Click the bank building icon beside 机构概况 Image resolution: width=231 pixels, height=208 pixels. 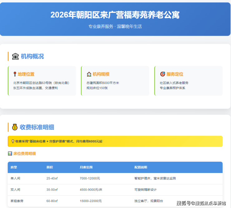(x=15, y=56)
